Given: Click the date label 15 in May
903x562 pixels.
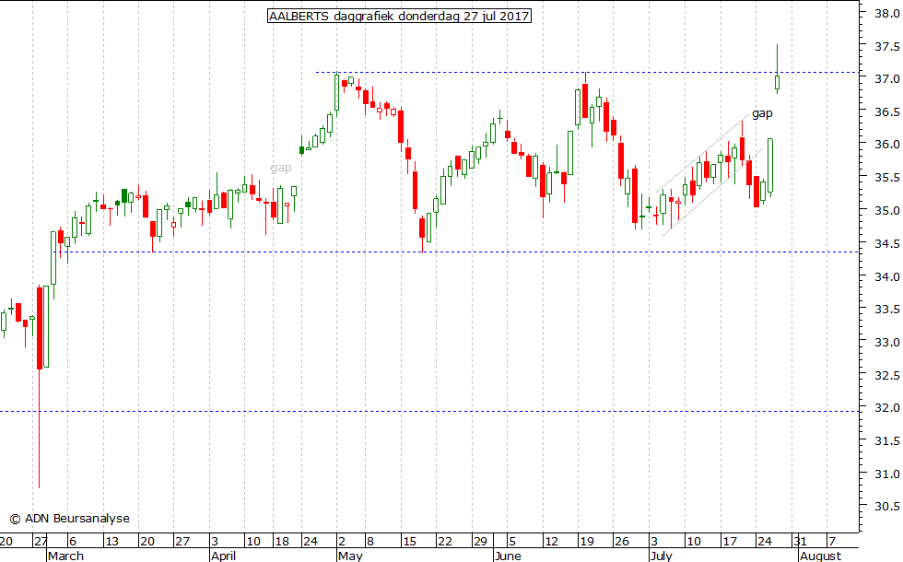Looking at the screenshot, I should pyautogui.click(x=409, y=542).
